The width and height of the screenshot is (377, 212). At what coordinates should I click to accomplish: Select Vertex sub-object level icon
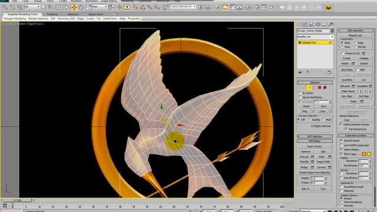click(304, 88)
